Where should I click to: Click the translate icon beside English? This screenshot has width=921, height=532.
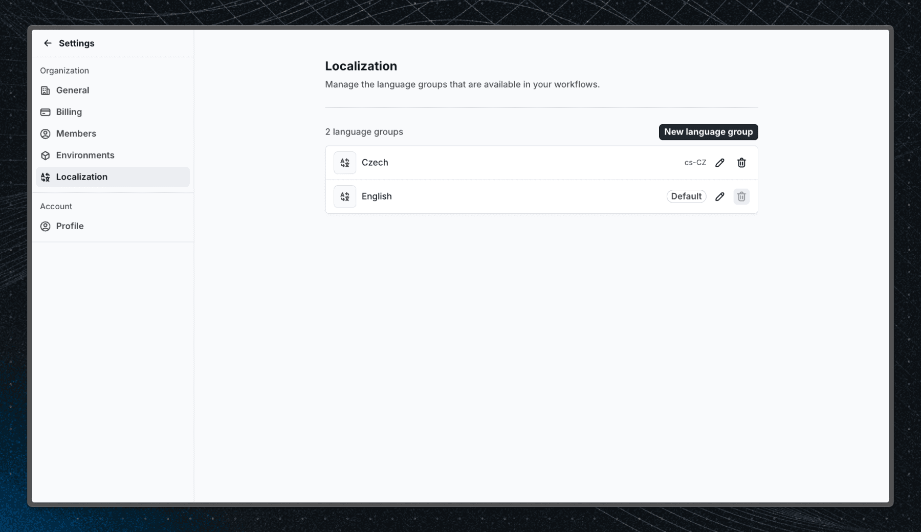click(x=344, y=196)
